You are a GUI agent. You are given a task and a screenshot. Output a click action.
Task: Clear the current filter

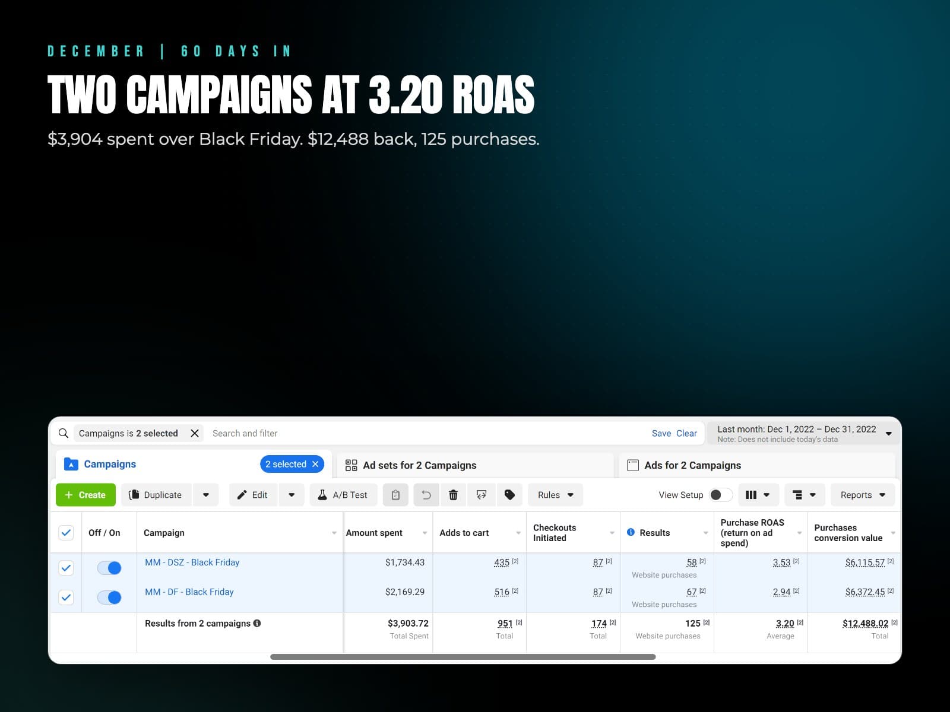point(686,433)
